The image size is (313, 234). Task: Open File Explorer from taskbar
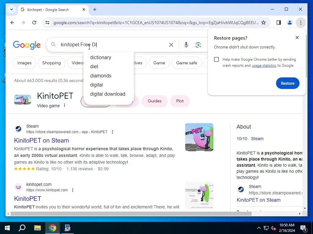37,228
